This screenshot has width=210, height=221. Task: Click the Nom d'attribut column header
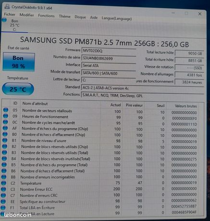click(61, 104)
